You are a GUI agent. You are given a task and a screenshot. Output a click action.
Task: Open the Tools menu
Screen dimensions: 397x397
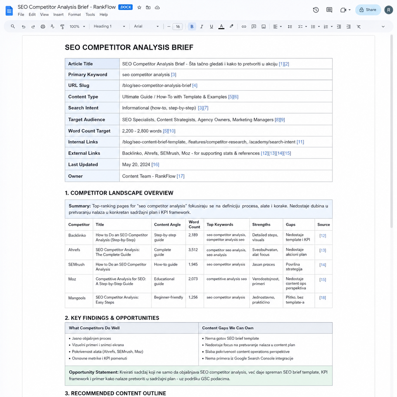coord(90,14)
